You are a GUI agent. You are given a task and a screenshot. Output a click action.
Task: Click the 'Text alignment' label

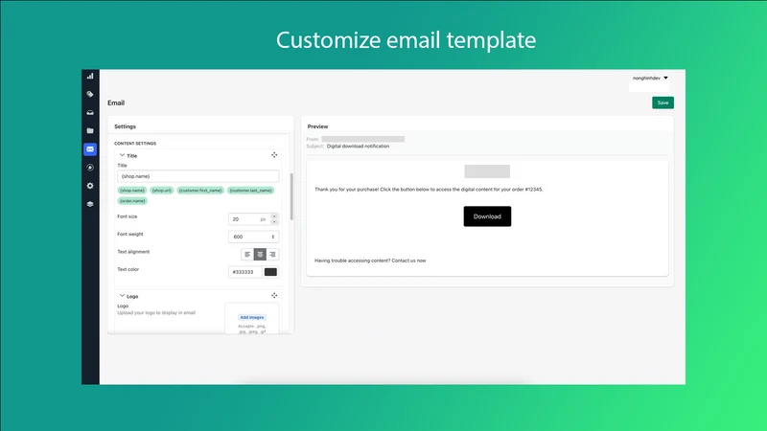133,252
